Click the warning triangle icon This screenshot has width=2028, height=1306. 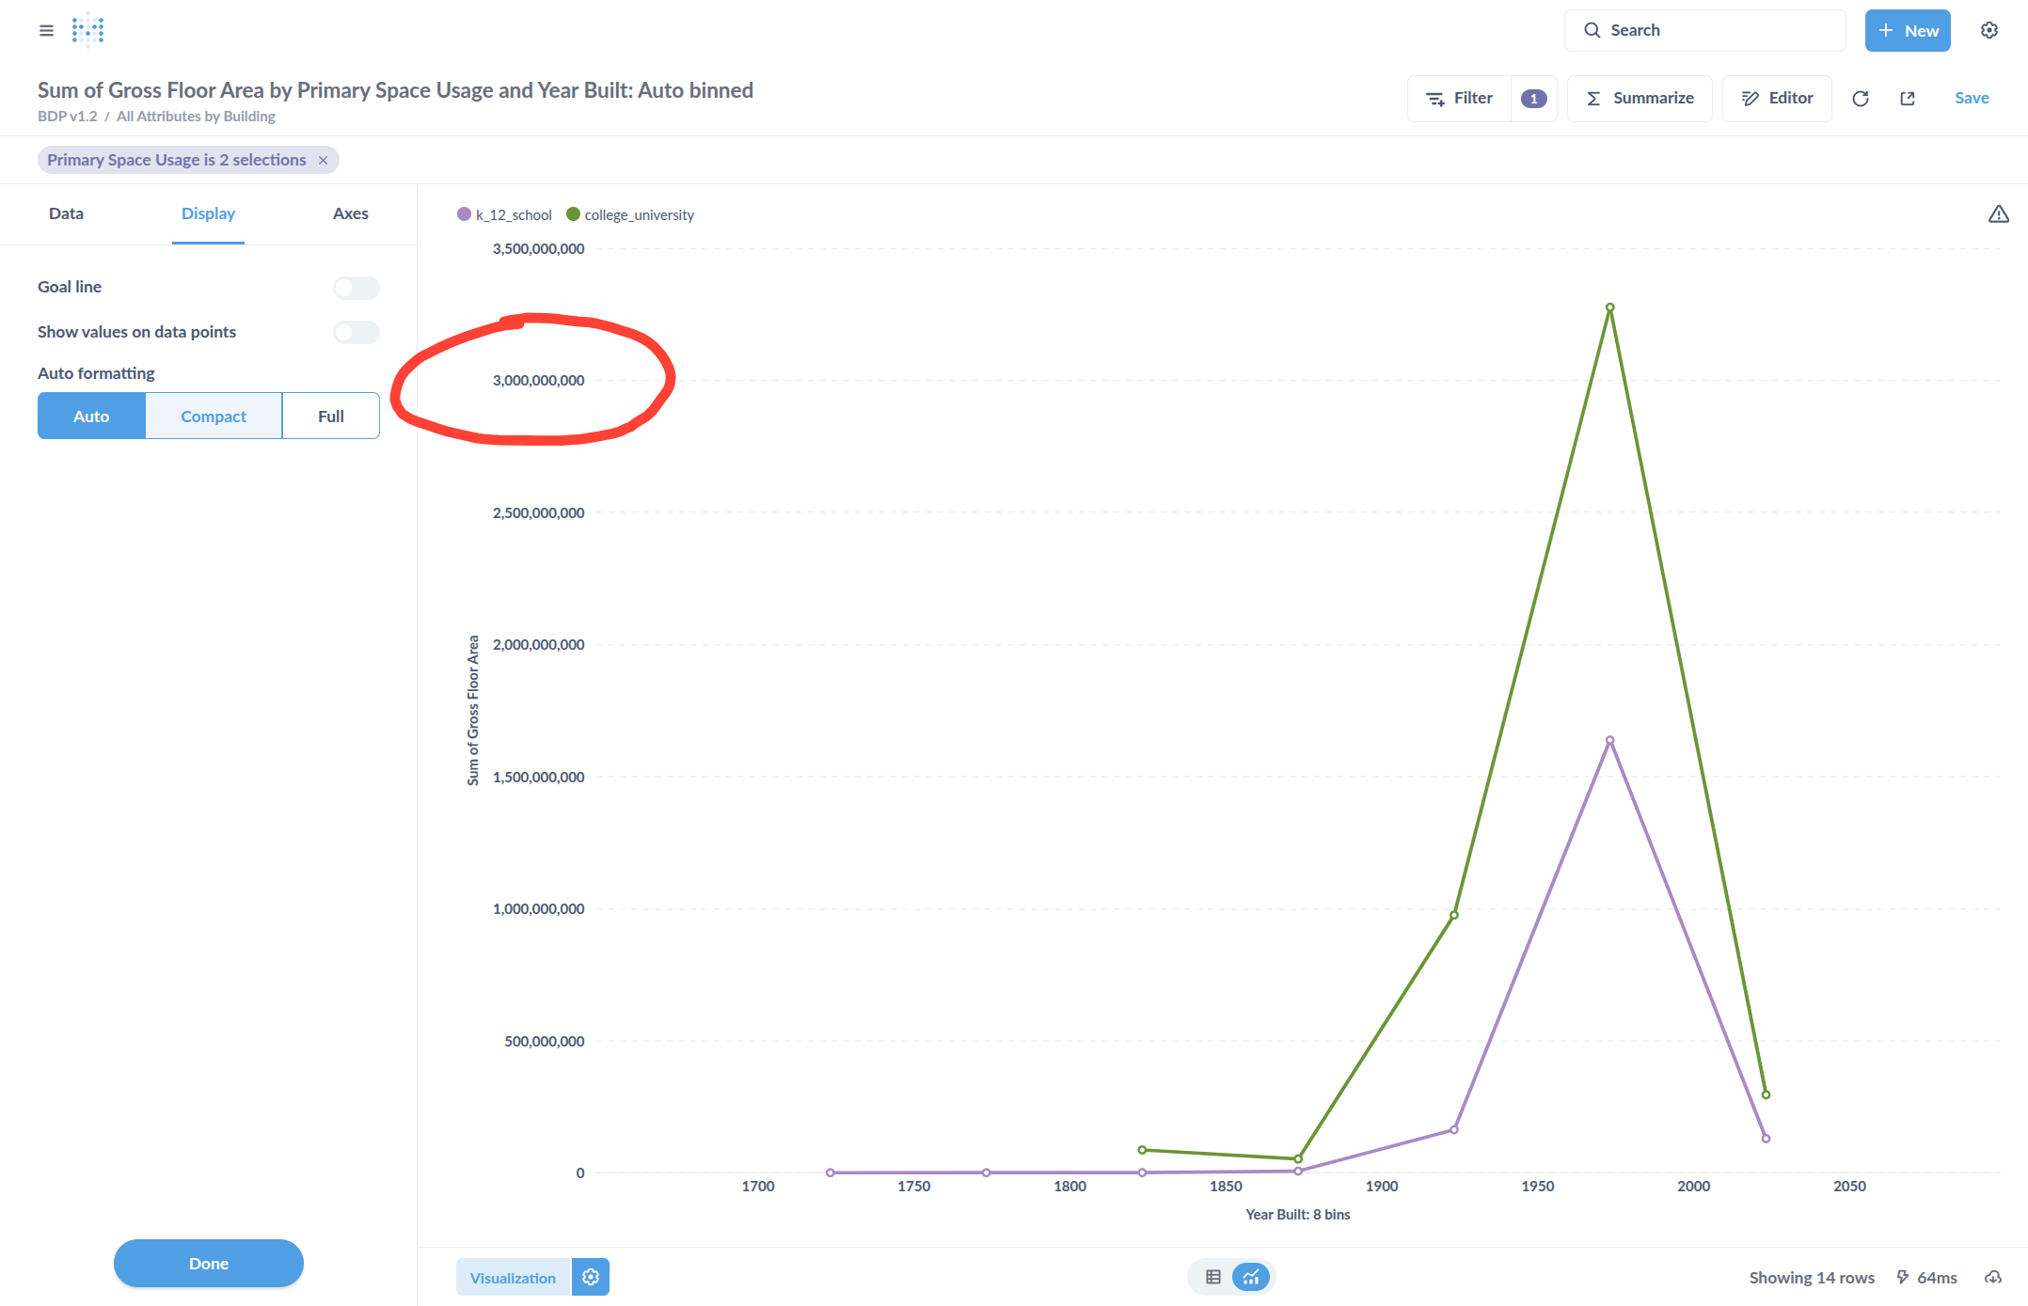click(1998, 214)
